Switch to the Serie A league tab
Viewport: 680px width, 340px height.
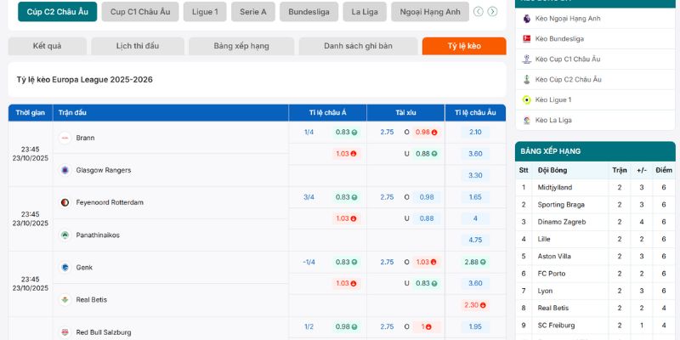[x=252, y=12]
